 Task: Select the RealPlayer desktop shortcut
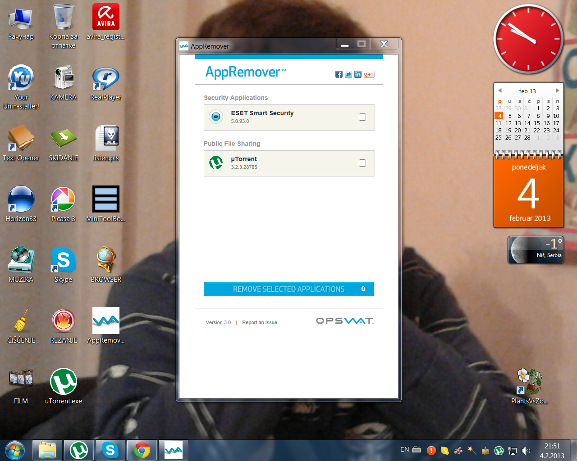[x=105, y=84]
